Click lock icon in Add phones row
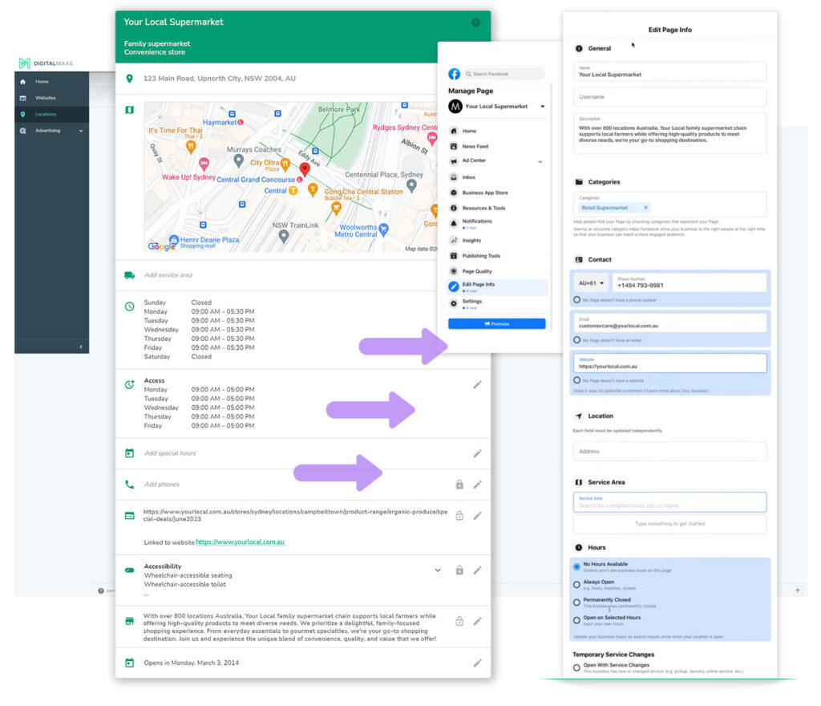 (459, 485)
